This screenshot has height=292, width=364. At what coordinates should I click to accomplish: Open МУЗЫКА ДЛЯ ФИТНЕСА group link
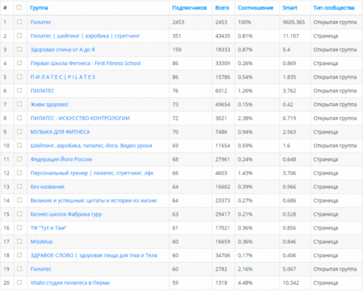click(x=60, y=132)
